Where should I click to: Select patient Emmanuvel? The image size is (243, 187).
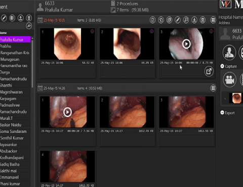click(x=15, y=177)
